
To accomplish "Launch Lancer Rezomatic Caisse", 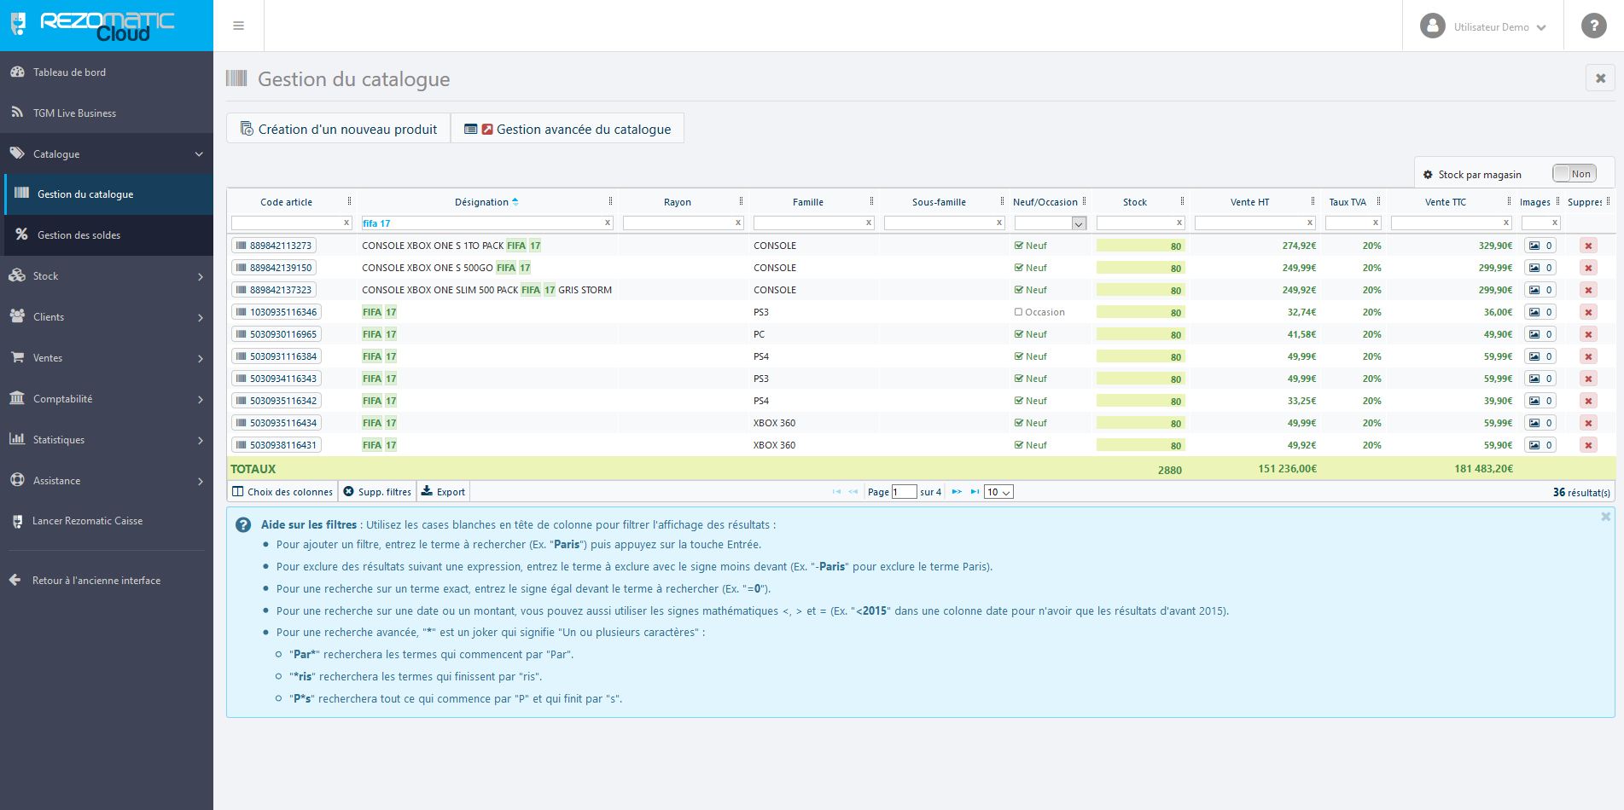I will click(x=107, y=521).
